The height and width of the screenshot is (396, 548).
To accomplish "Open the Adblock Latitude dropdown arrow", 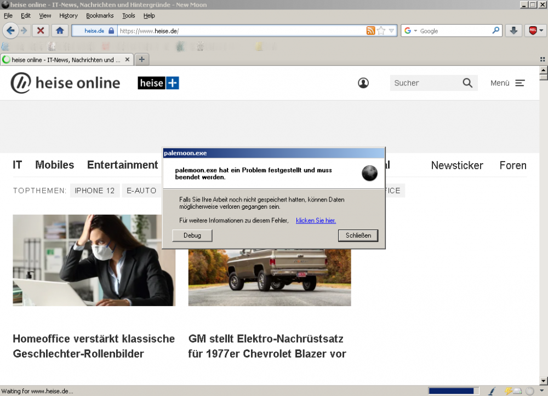I will pos(540,31).
